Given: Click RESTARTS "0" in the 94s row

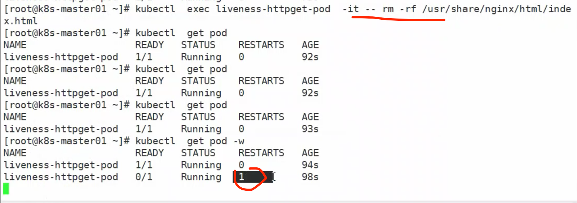Looking at the screenshot, I should [241, 165].
